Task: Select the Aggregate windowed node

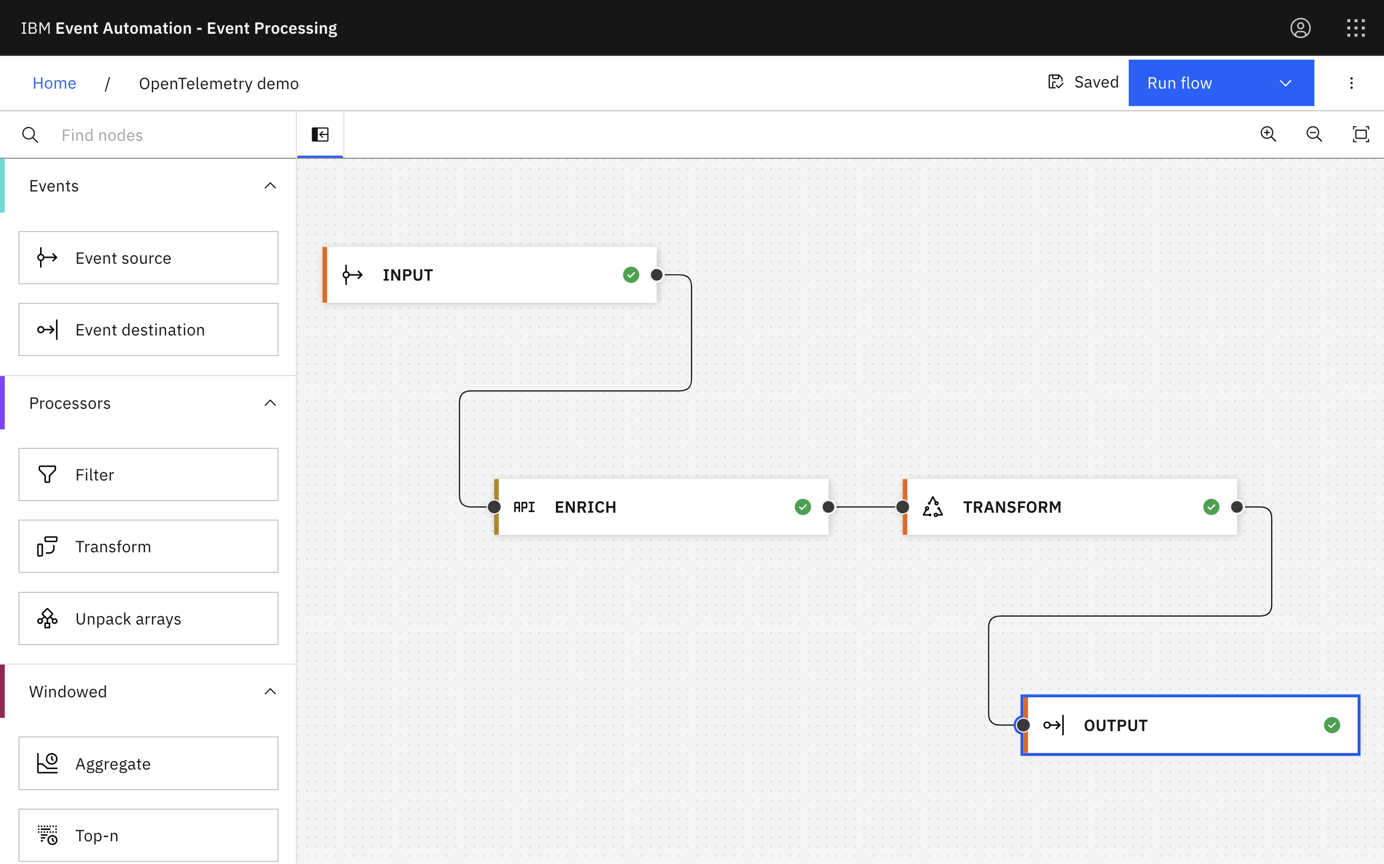Action: [149, 763]
